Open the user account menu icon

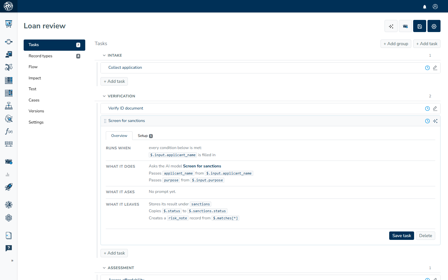click(x=435, y=7)
